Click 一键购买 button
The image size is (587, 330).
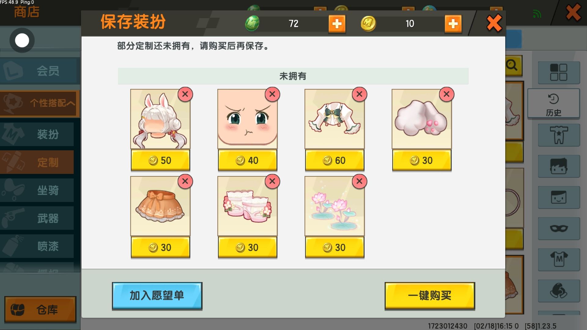[430, 295]
